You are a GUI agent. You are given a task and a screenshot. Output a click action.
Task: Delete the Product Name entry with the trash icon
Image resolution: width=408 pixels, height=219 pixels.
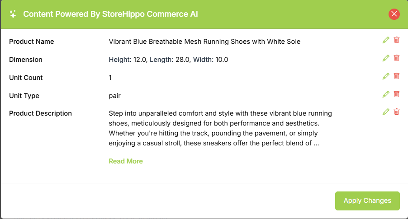point(397,40)
